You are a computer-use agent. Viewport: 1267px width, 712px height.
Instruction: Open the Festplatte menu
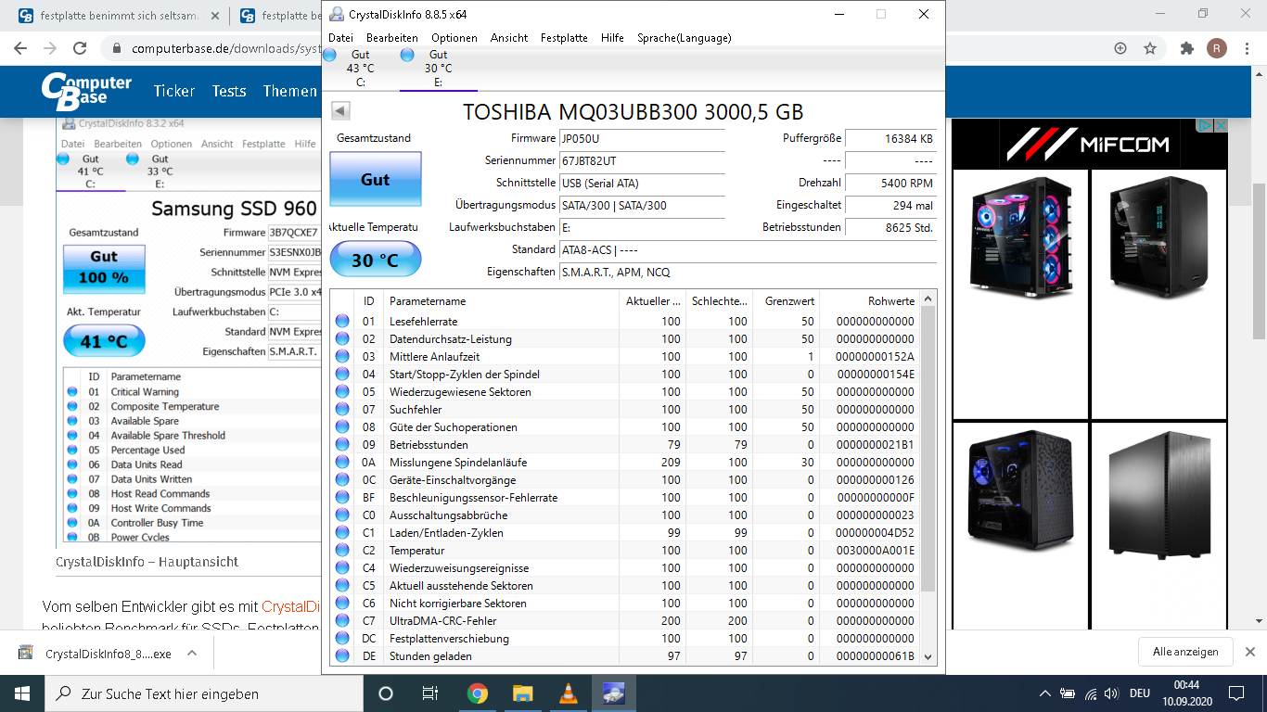pos(564,38)
